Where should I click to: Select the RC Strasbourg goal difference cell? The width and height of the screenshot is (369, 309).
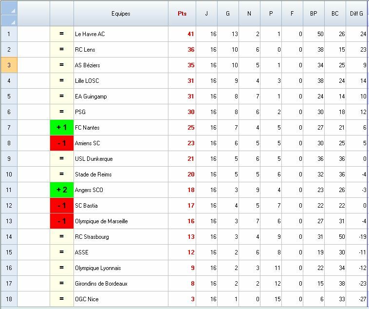(356, 237)
